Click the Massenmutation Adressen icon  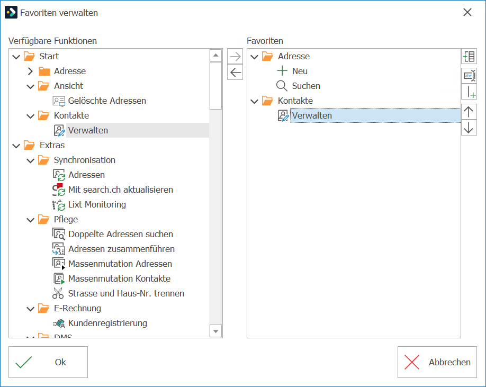pyautogui.click(x=59, y=264)
